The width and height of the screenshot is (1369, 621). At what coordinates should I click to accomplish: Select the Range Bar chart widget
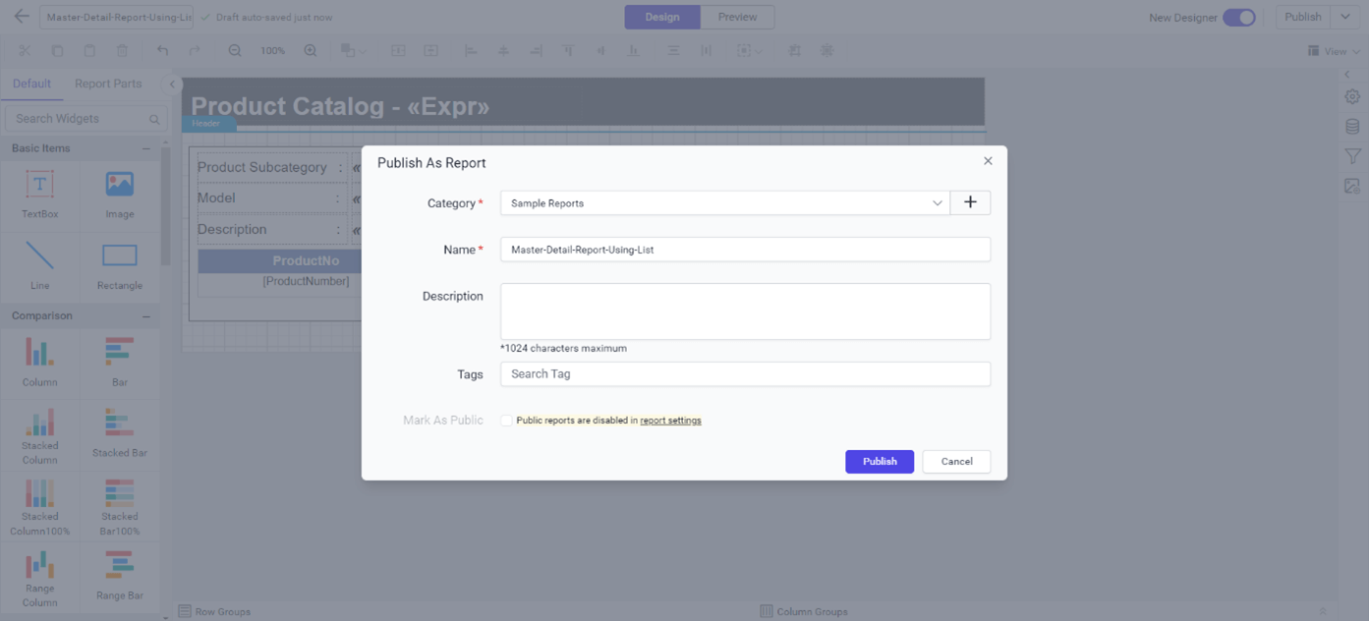point(119,575)
